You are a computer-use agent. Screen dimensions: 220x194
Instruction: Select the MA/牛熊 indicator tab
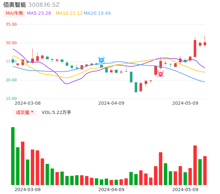click(14, 13)
